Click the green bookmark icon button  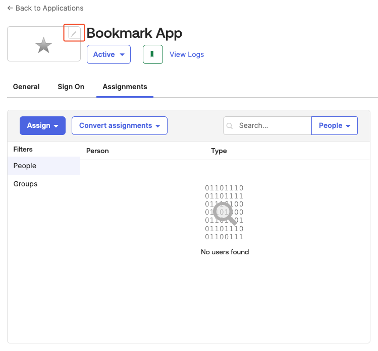tap(152, 54)
